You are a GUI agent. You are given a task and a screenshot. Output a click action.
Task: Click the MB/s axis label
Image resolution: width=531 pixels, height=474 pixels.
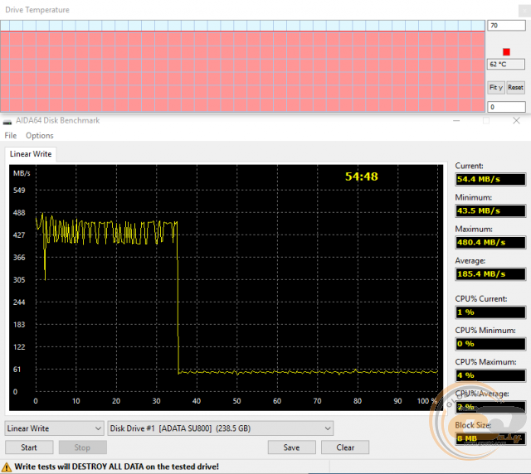click(22, 173)
